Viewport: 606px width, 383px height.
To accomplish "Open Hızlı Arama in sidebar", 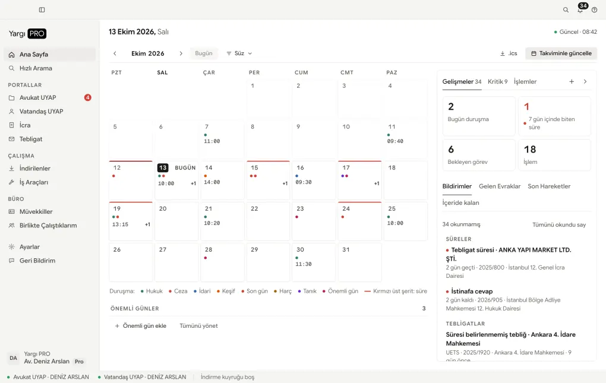I will pos(50,68).
